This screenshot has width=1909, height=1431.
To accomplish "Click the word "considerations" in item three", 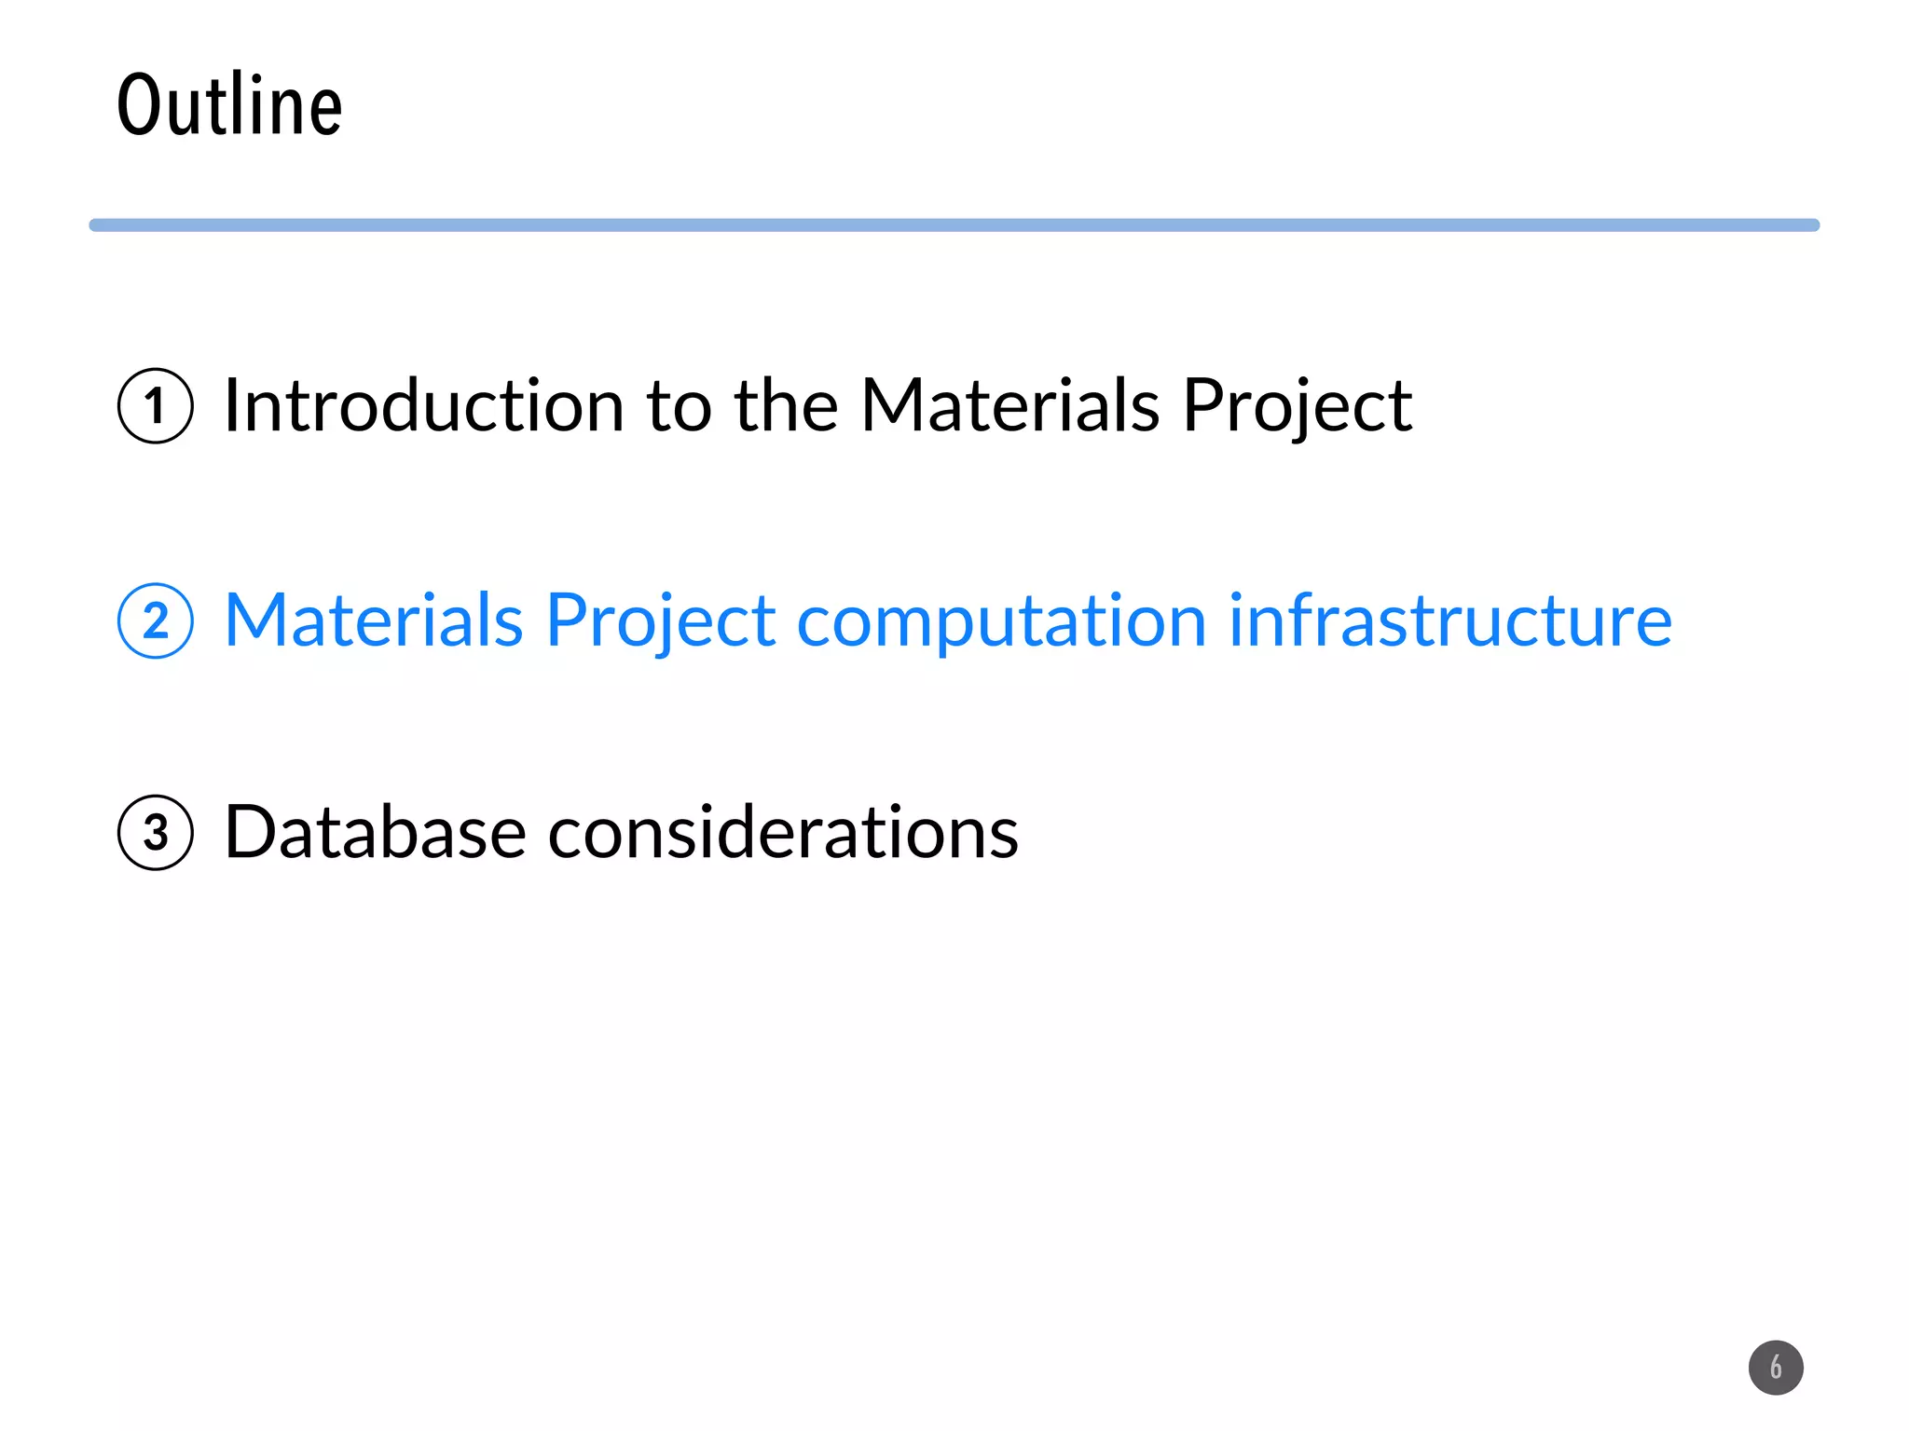I will pos(783,832).
